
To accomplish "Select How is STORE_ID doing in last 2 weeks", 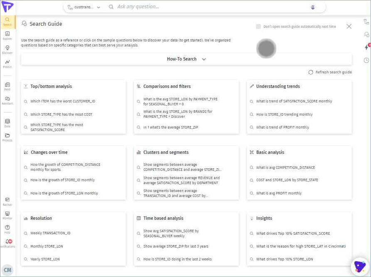I will click(x=177, y=259).
